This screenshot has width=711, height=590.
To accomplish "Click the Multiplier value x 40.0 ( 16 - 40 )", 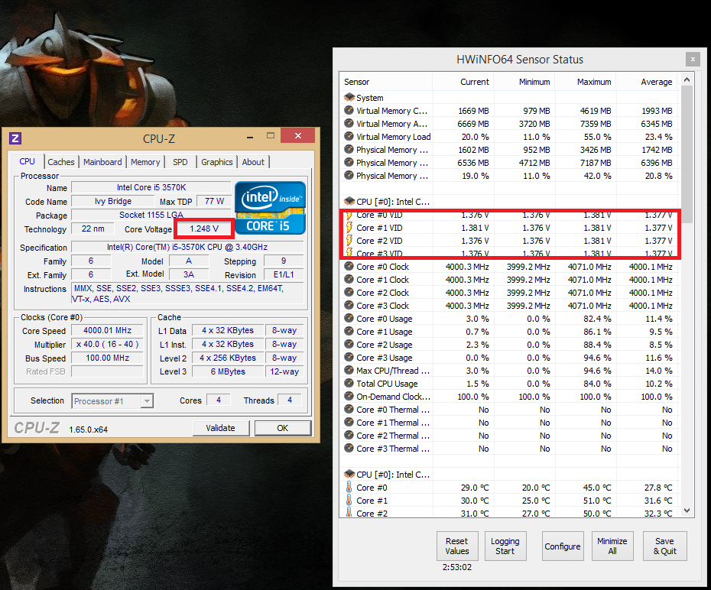I will (108, 344).
